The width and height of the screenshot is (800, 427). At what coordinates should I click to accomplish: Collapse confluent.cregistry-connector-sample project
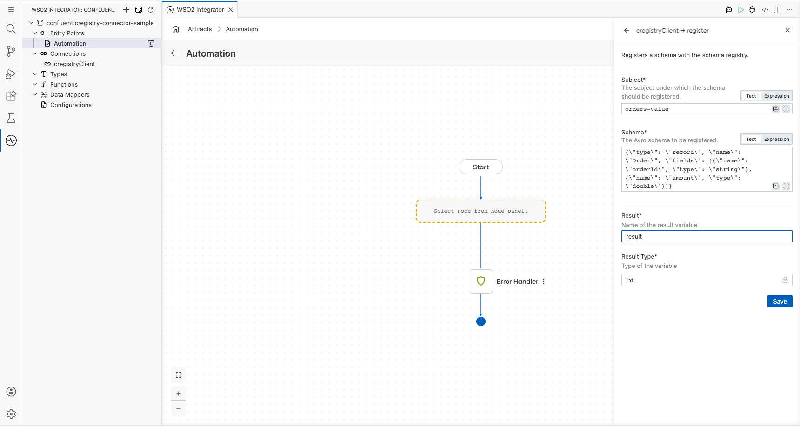click(x=31, y=23)
